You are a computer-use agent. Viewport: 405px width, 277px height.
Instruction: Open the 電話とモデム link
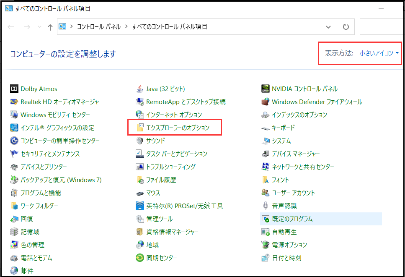[x=36, y=258]
